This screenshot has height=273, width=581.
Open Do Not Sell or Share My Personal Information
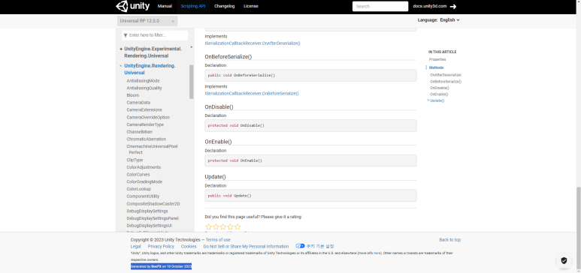[246, 246]
